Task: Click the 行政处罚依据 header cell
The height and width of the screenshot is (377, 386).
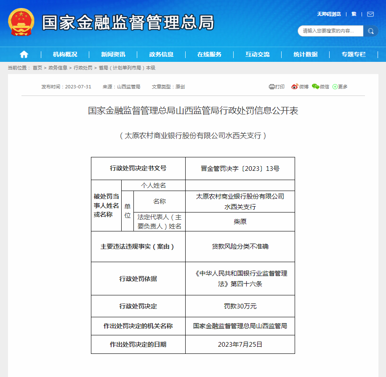Action: point(138,279)
